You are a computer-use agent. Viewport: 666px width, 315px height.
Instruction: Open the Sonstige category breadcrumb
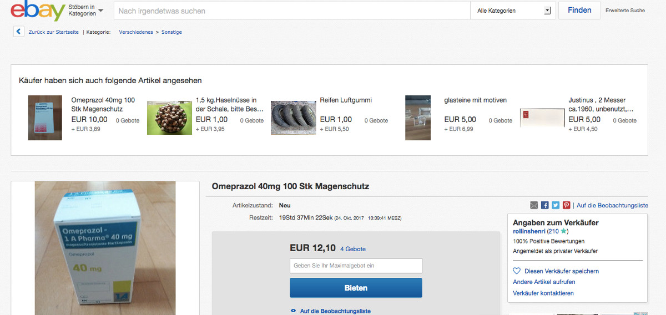[x=171, y=32]
